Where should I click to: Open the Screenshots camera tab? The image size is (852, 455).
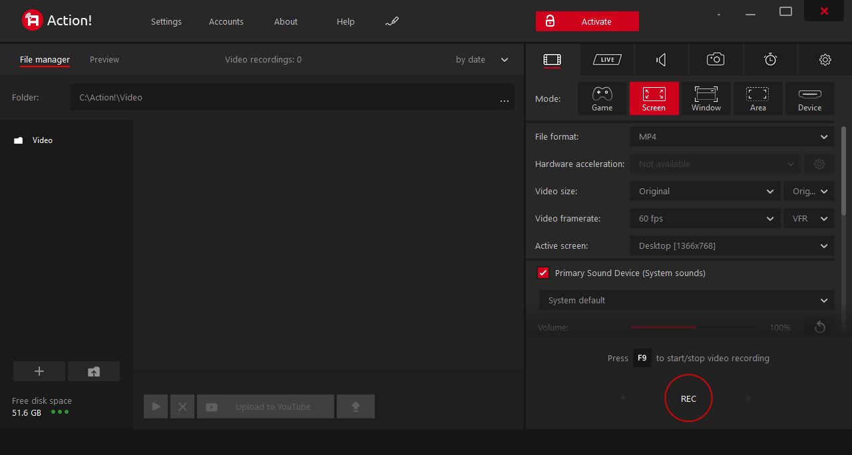click(x=716, y=60)
